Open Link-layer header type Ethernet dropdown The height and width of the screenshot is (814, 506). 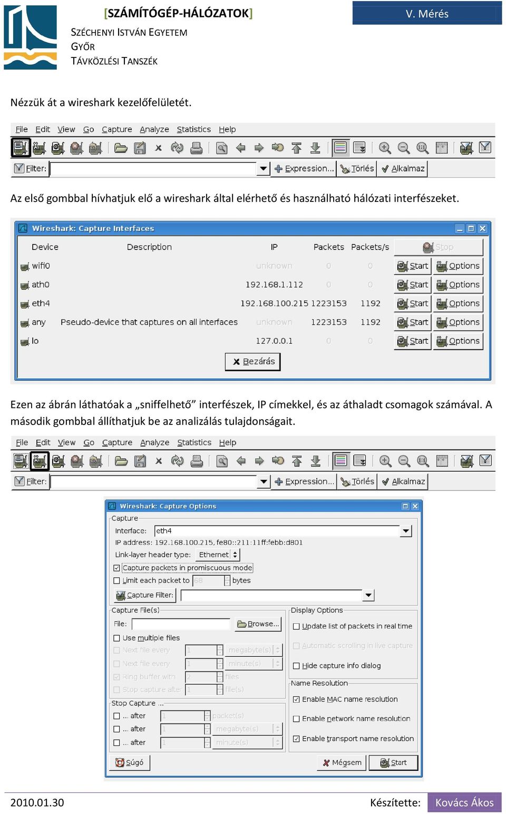pyautogui.click(x=218, y=555)
